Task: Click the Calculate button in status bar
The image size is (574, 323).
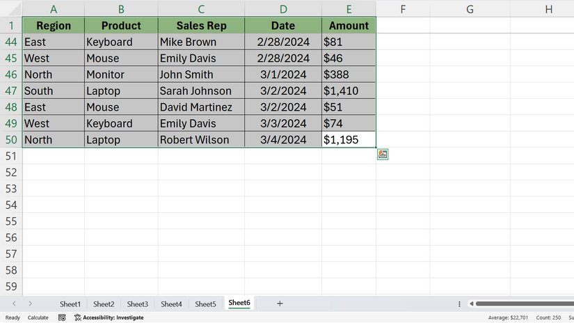Action: click(x=38, y=317)
